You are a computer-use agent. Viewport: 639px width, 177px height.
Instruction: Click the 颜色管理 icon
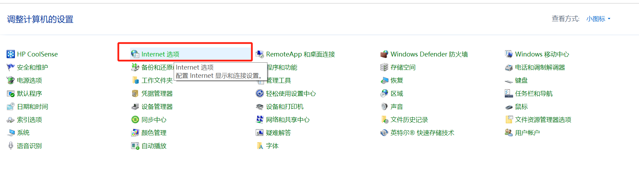coord(135,133)
